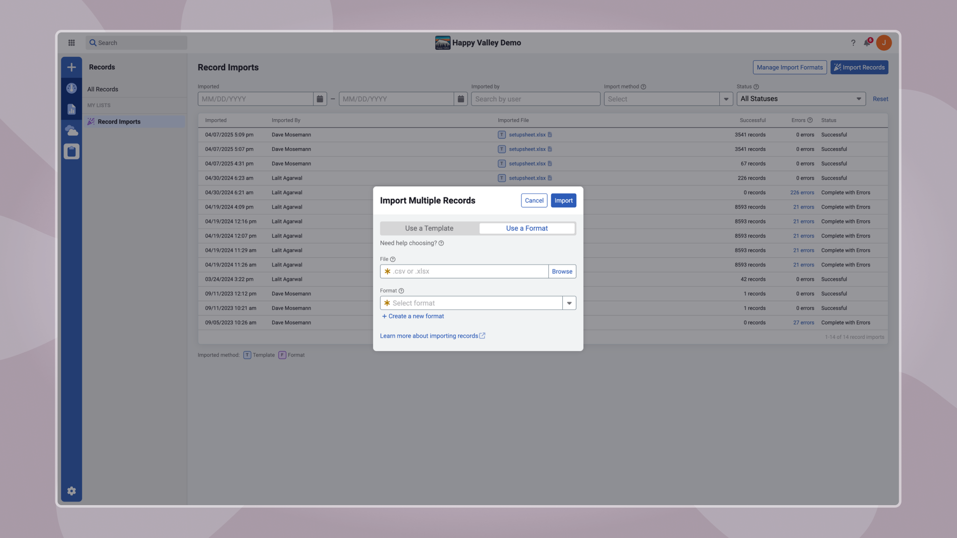Click the Browse file button
This screenshot has width=957, height=538.
coord(562,271)
